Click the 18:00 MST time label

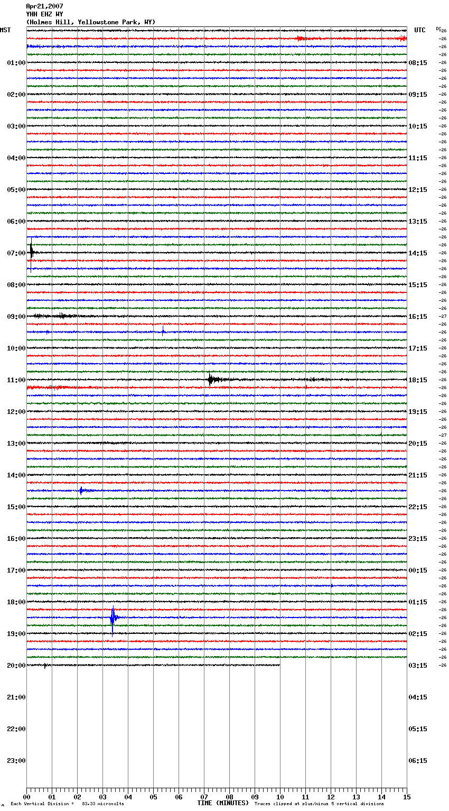[16, 602]
